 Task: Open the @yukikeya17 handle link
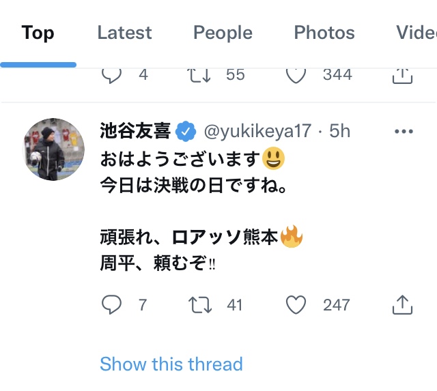click(x=257, y=131)
